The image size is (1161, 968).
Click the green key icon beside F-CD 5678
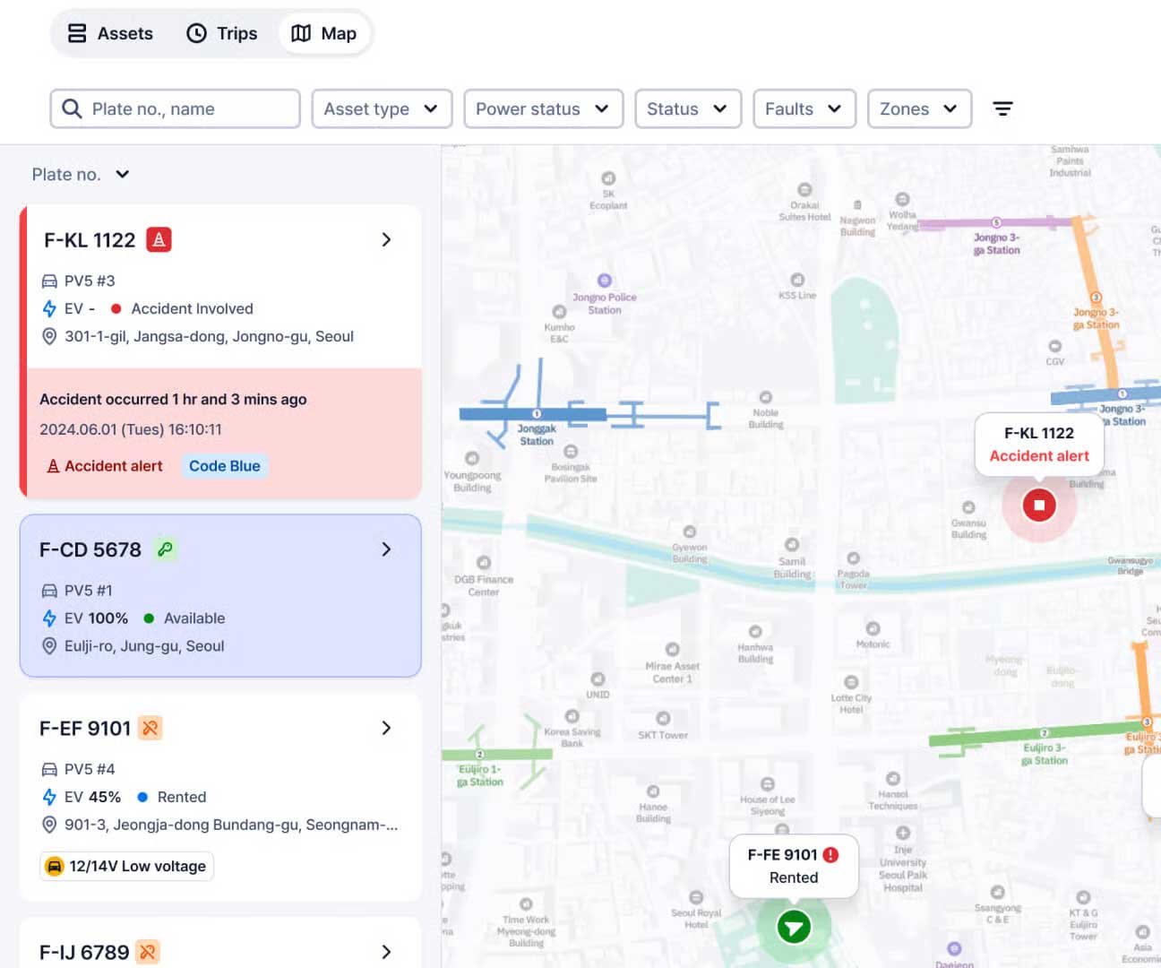point(165,549)
